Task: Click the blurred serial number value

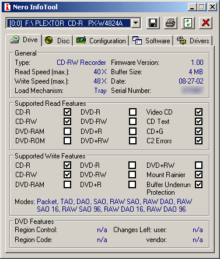Action: pyautogui.click(x=193, y=91)
